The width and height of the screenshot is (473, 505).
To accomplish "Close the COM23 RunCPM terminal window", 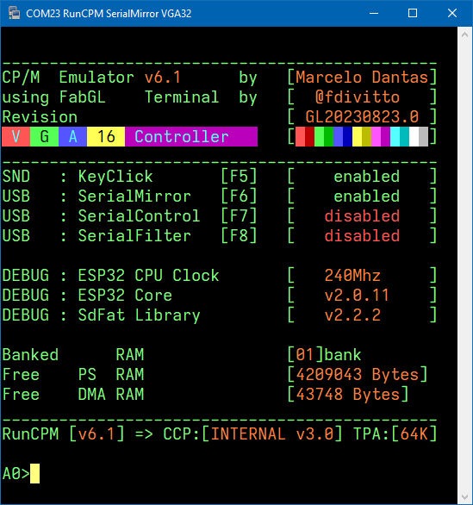I will coord(452,13).
